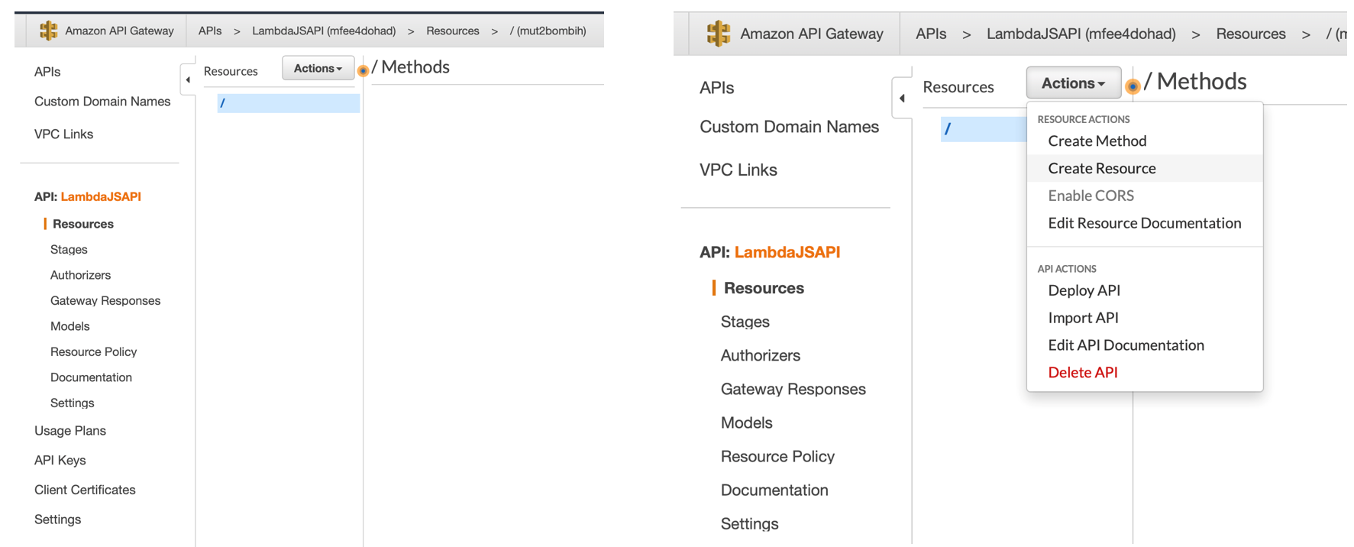Image resolution: width=1354 pixels, height=547 pixels.
Task: Open Authorizers in left sidebar
Action: 80,275
